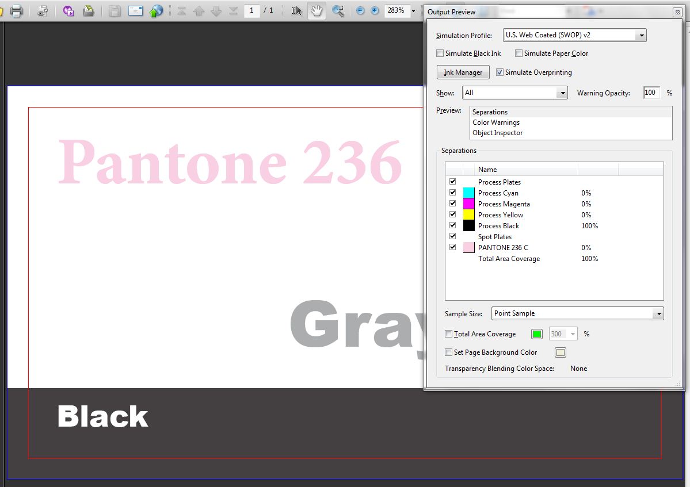Go to last page arrow icon
The height and width of the screenshot is (487, 690).
(x=233, y=10)
